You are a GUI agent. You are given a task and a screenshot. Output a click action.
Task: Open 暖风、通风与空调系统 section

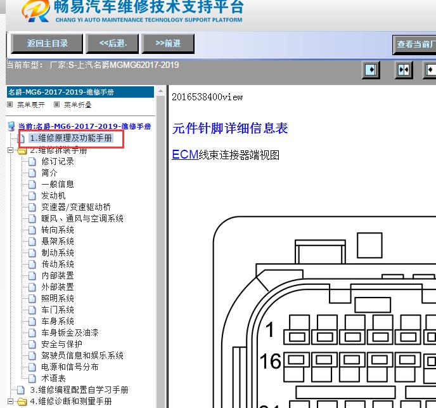(82, 218)
